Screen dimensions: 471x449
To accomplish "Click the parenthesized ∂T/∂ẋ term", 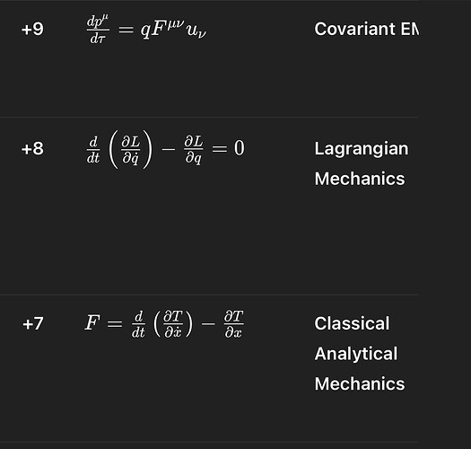I will pos(173,324).
